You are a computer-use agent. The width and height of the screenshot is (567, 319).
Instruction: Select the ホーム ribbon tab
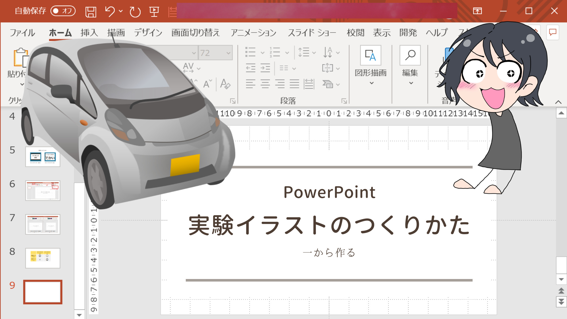[60, 33]
